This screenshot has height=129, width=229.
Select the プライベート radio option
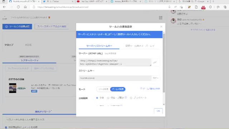(131, 98)
